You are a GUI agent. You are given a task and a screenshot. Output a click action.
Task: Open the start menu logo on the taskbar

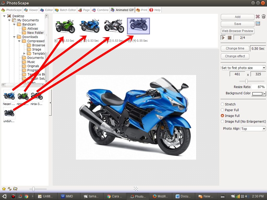pyautogui.click(x=4, y=196)
